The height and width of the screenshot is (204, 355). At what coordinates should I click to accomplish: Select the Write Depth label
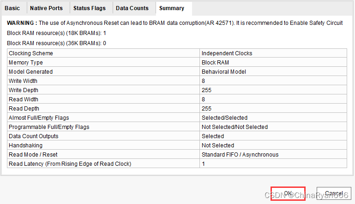coord(24,90)
